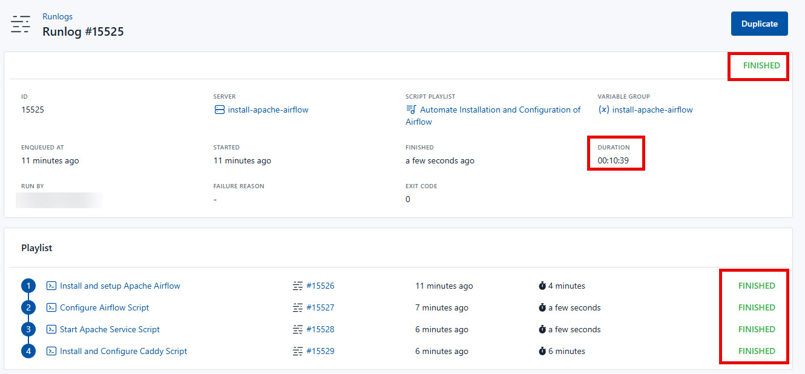The image size is (805, 374).
Task: Click the script icon for Install and setup Apache Airflow
Action: (52, 286)
